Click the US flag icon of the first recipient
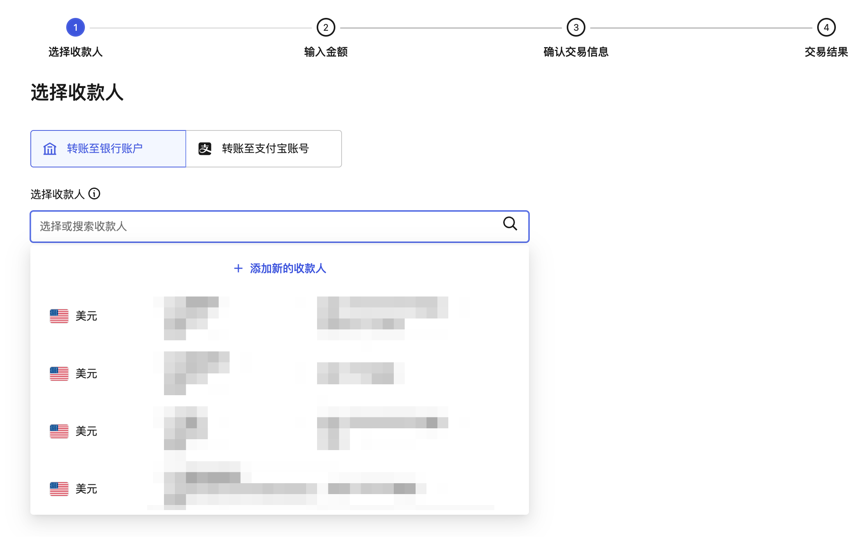The height and width of the screenshot is (549, 853). (58, 315)
